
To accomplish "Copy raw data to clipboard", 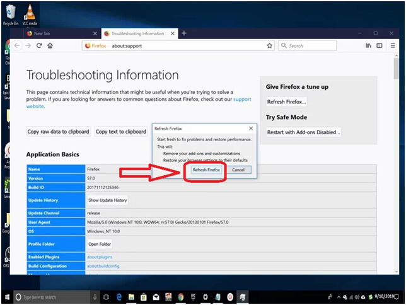I will (x=58, y=132).
